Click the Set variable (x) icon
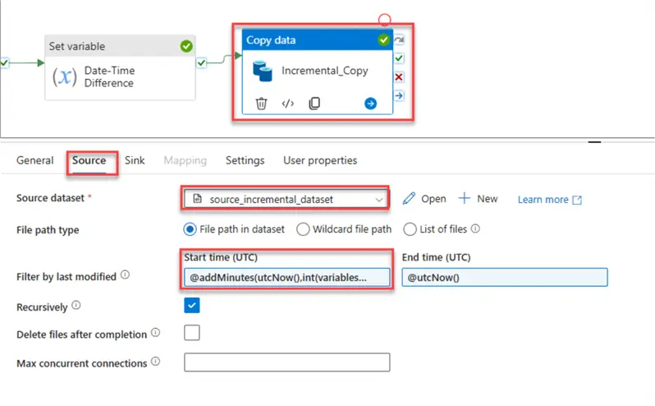 point(64,76)
